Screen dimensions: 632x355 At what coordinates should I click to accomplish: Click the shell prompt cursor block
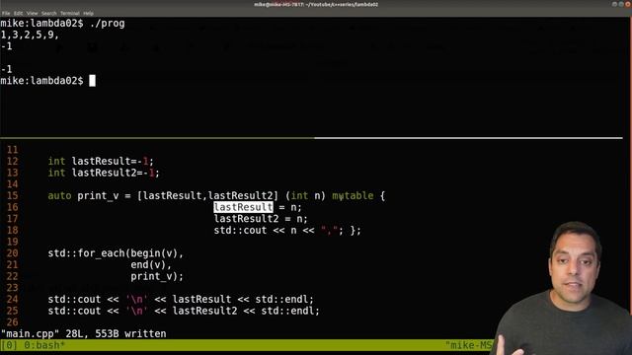pyautogui.click(x=92, y=81)
